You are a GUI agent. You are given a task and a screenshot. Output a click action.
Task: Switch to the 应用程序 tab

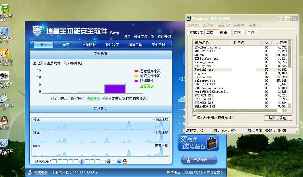pos(196,33)
